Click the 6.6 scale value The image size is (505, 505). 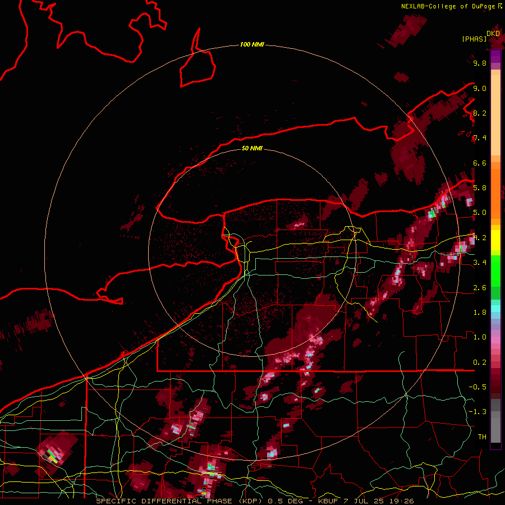(480, 163)
